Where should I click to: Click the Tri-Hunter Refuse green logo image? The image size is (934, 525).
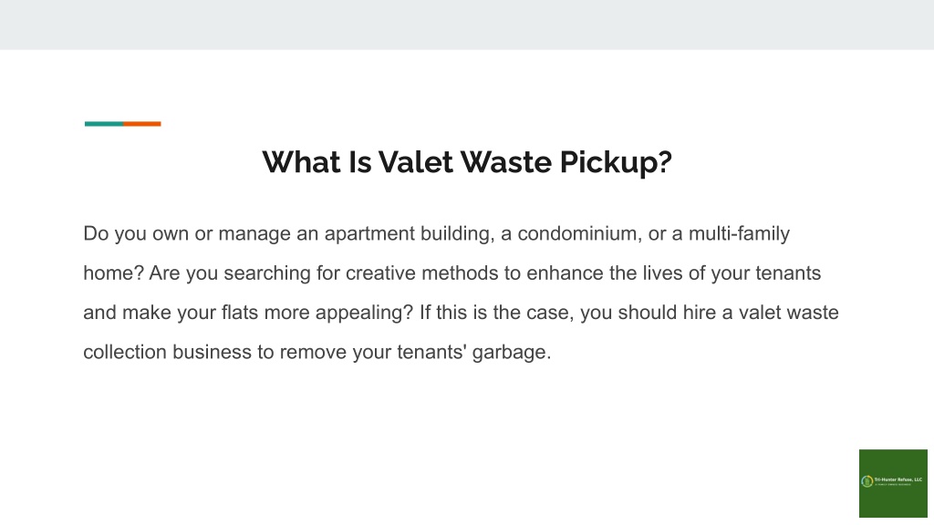click(x=893, y=483)
